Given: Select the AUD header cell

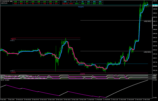Looking at the screenshot, I should click(33, 2).
